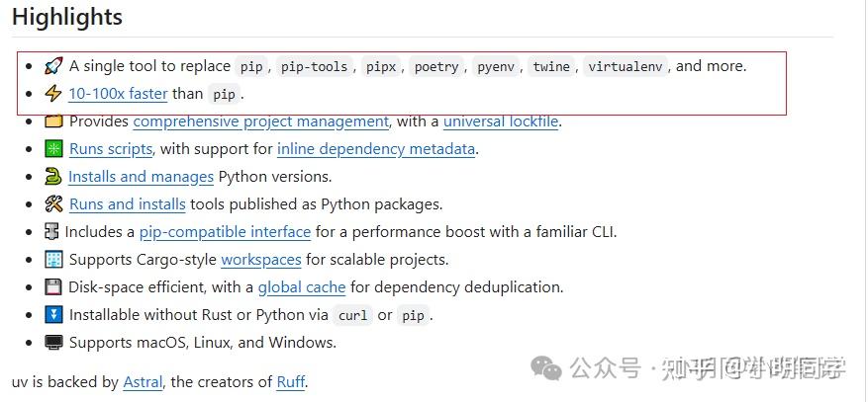The width and height of the screenshot is (868, 402).
Task: Click the 'pip-tools' code label
Action: (x=315, y=67)
